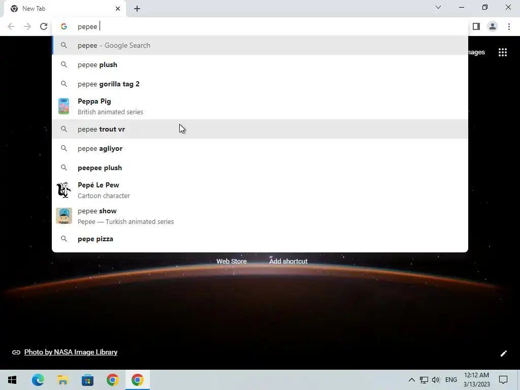Select the Pepé Le Pew suggestion
Screen dimensions: 520x390
point(260,190)
